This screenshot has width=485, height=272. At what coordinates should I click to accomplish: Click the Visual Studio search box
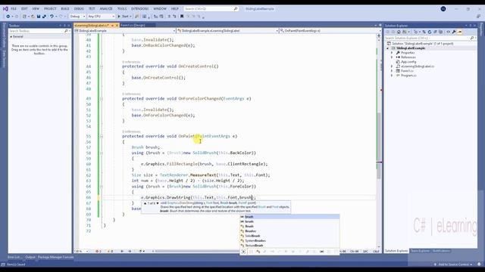[211, 8]
